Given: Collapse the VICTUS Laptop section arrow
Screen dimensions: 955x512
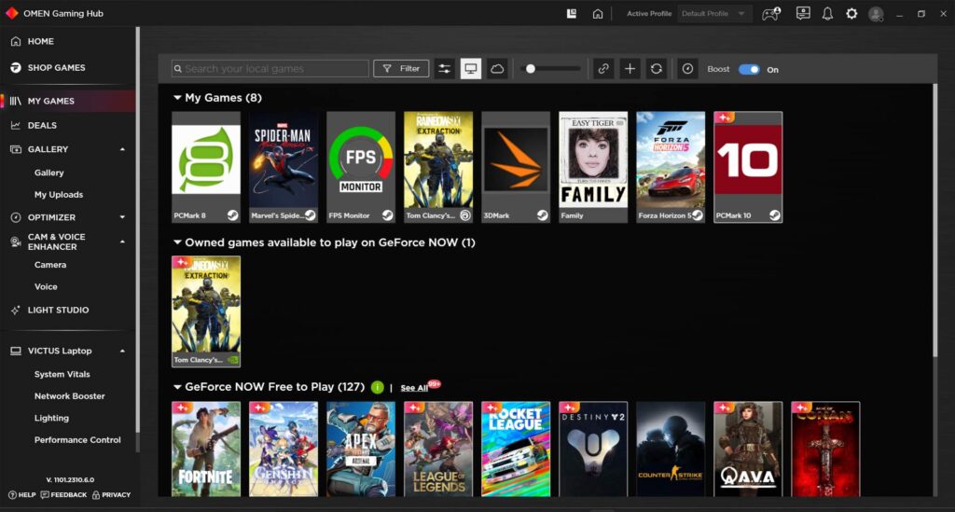Looking at the screenshot, I should (x=122, y=351).
